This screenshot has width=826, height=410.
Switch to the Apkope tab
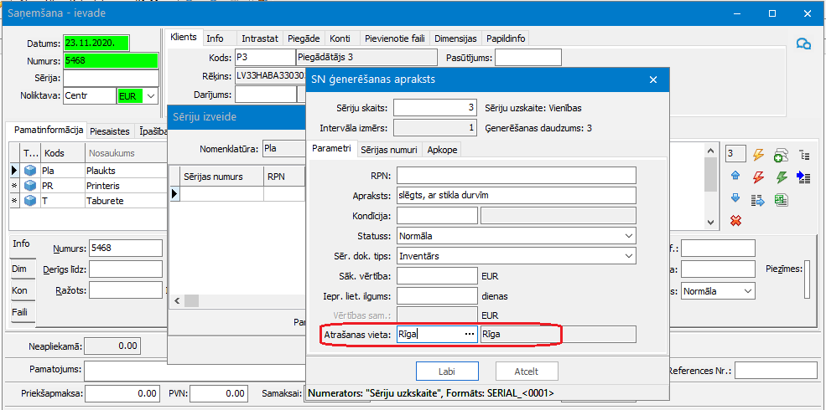(x=442, y=150)
